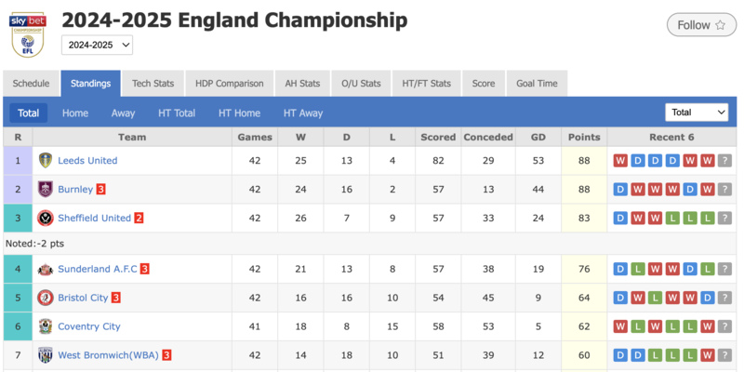The image size is (744, 372).
Task: Open the HDP Comparison tab
Action: [x=229, y=84]
